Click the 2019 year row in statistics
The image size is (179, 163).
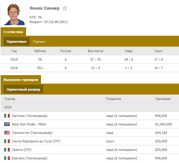[x=90, y=59]
